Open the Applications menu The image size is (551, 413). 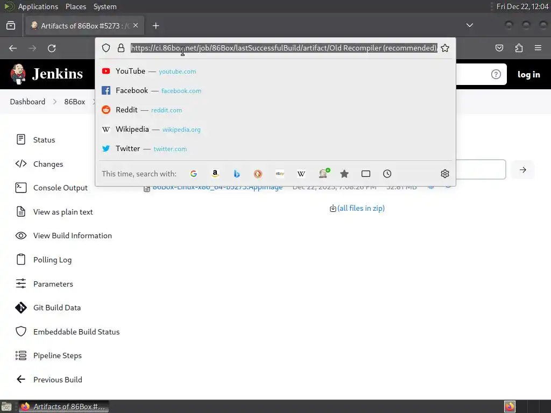click(x=38, y=6)
